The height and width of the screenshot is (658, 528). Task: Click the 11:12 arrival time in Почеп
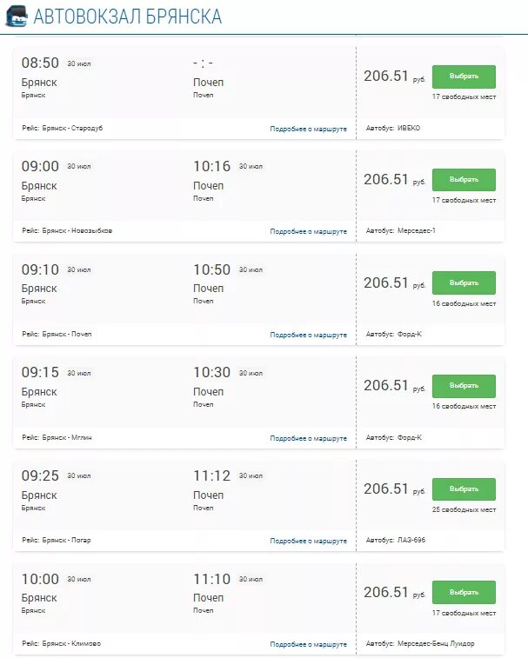pyautogui.click(x=211, y=475)
